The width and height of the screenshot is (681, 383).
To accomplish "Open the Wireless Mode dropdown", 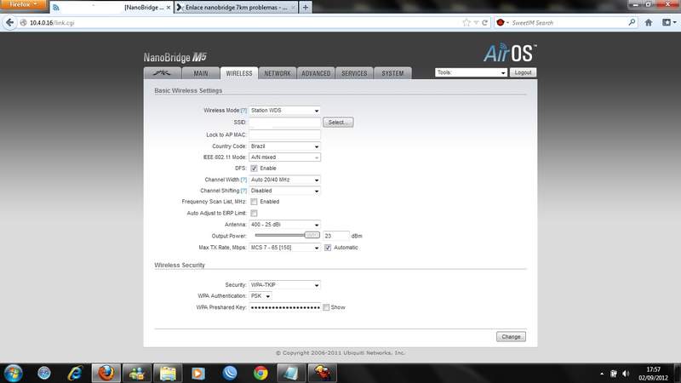I will [x=284, y=111].
